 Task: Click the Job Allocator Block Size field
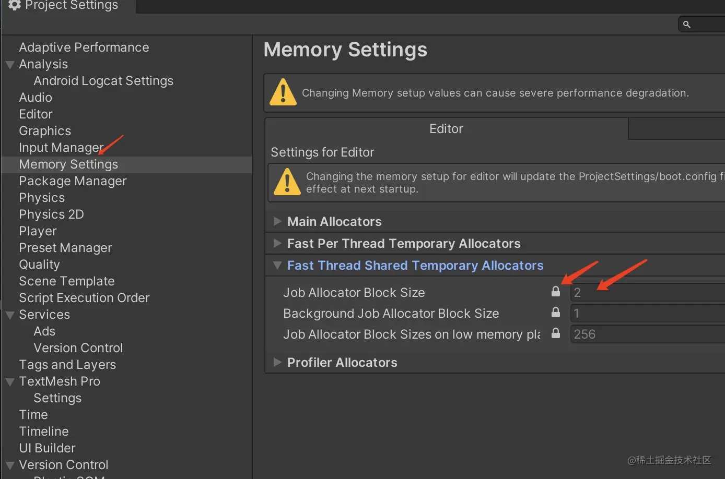(648, 292)
